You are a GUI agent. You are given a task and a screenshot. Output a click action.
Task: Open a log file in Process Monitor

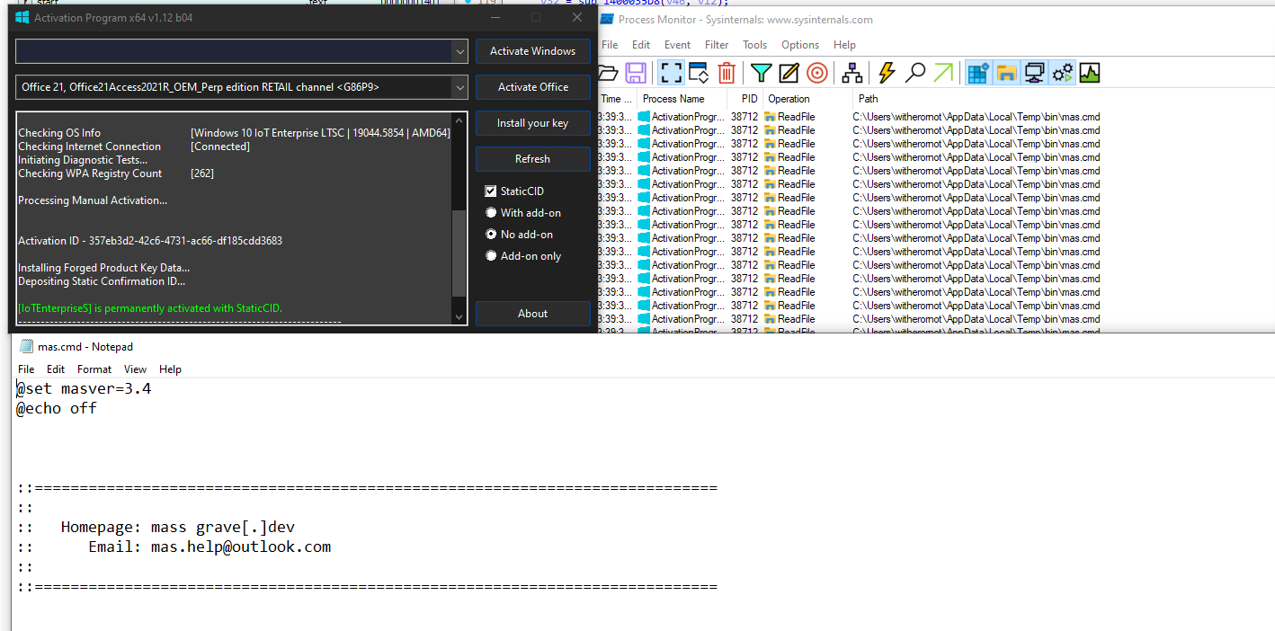pos(608,73)
